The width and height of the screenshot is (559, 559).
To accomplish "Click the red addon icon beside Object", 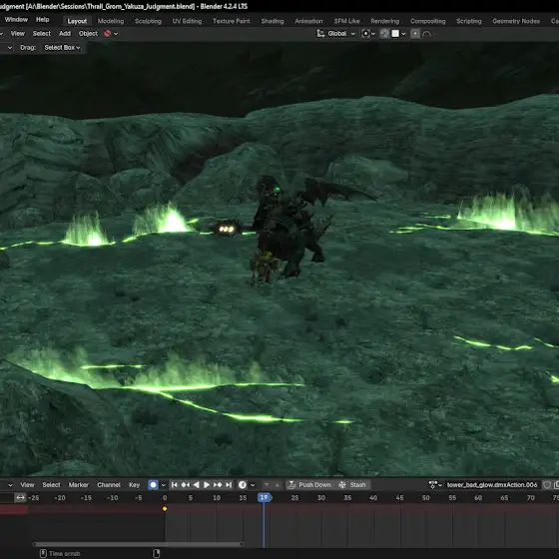I will 108,34.
